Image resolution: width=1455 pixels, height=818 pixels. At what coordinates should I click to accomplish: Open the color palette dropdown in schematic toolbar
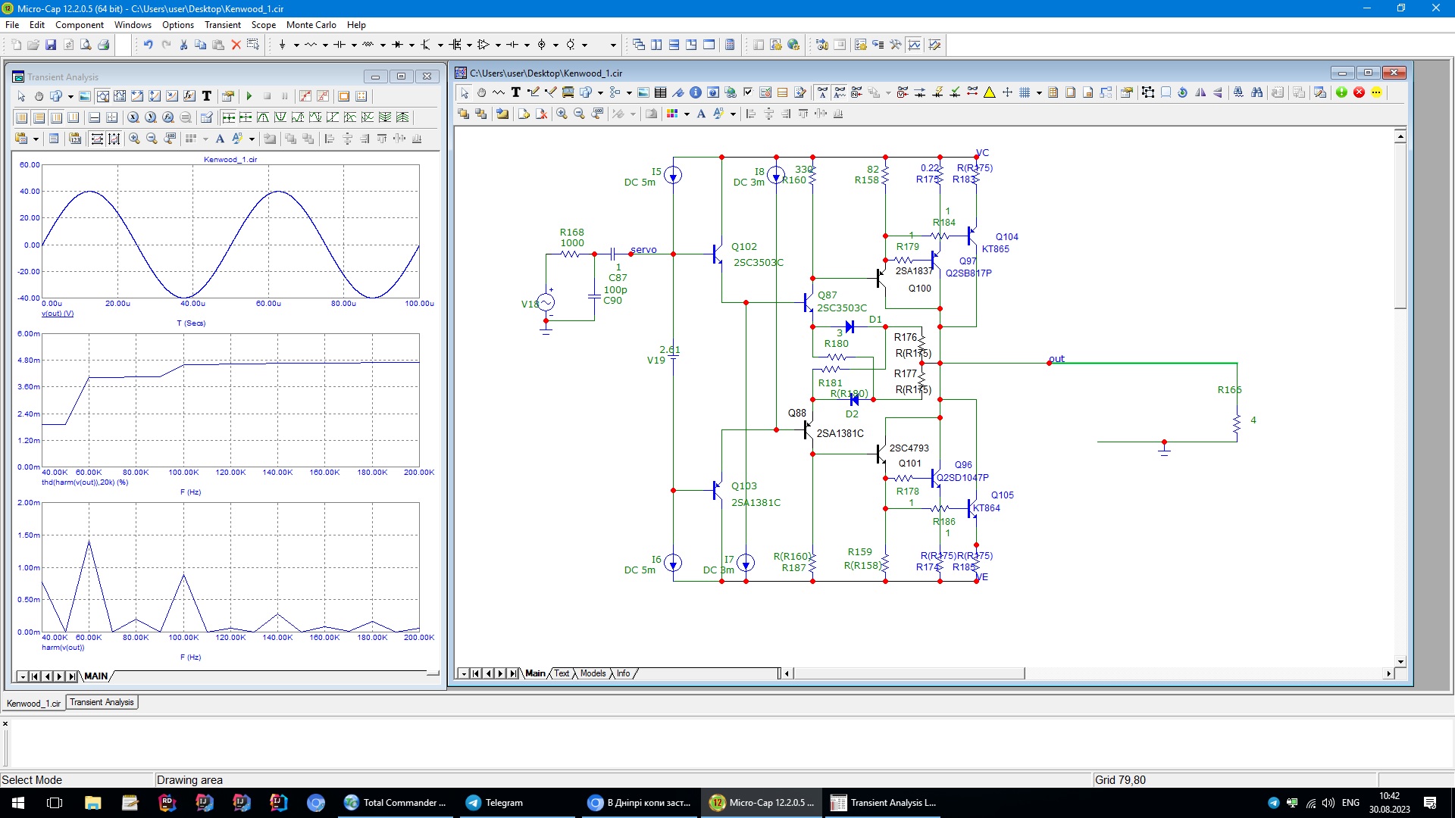[687, 114]
